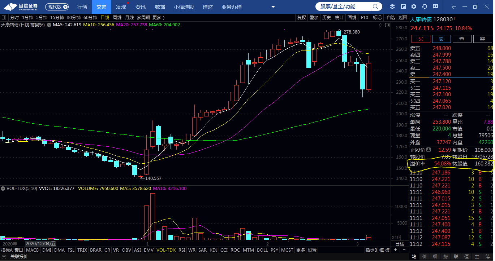Open the 日线 period selector at bottom right

(x=400, y=244)
